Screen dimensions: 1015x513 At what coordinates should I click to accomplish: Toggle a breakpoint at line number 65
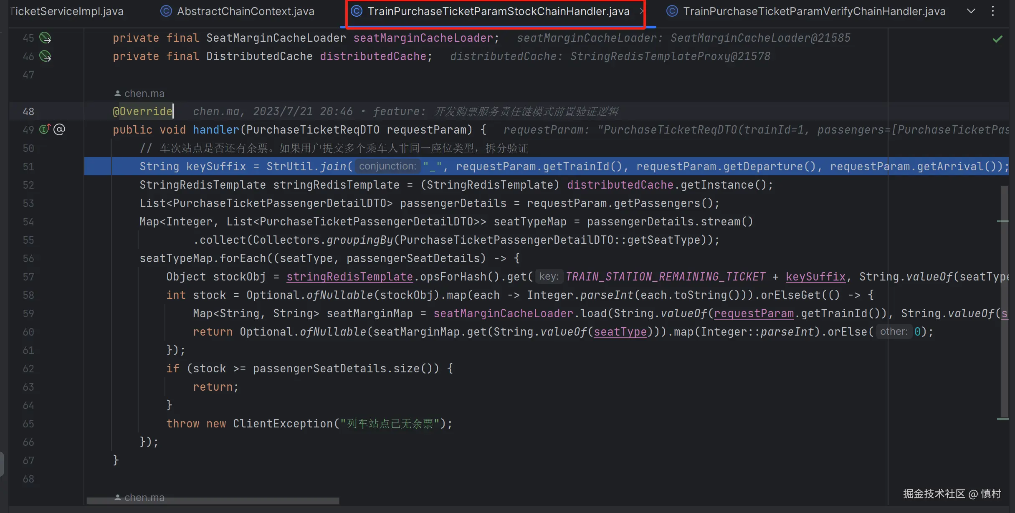pyautogui.click(x=28, y=424)
